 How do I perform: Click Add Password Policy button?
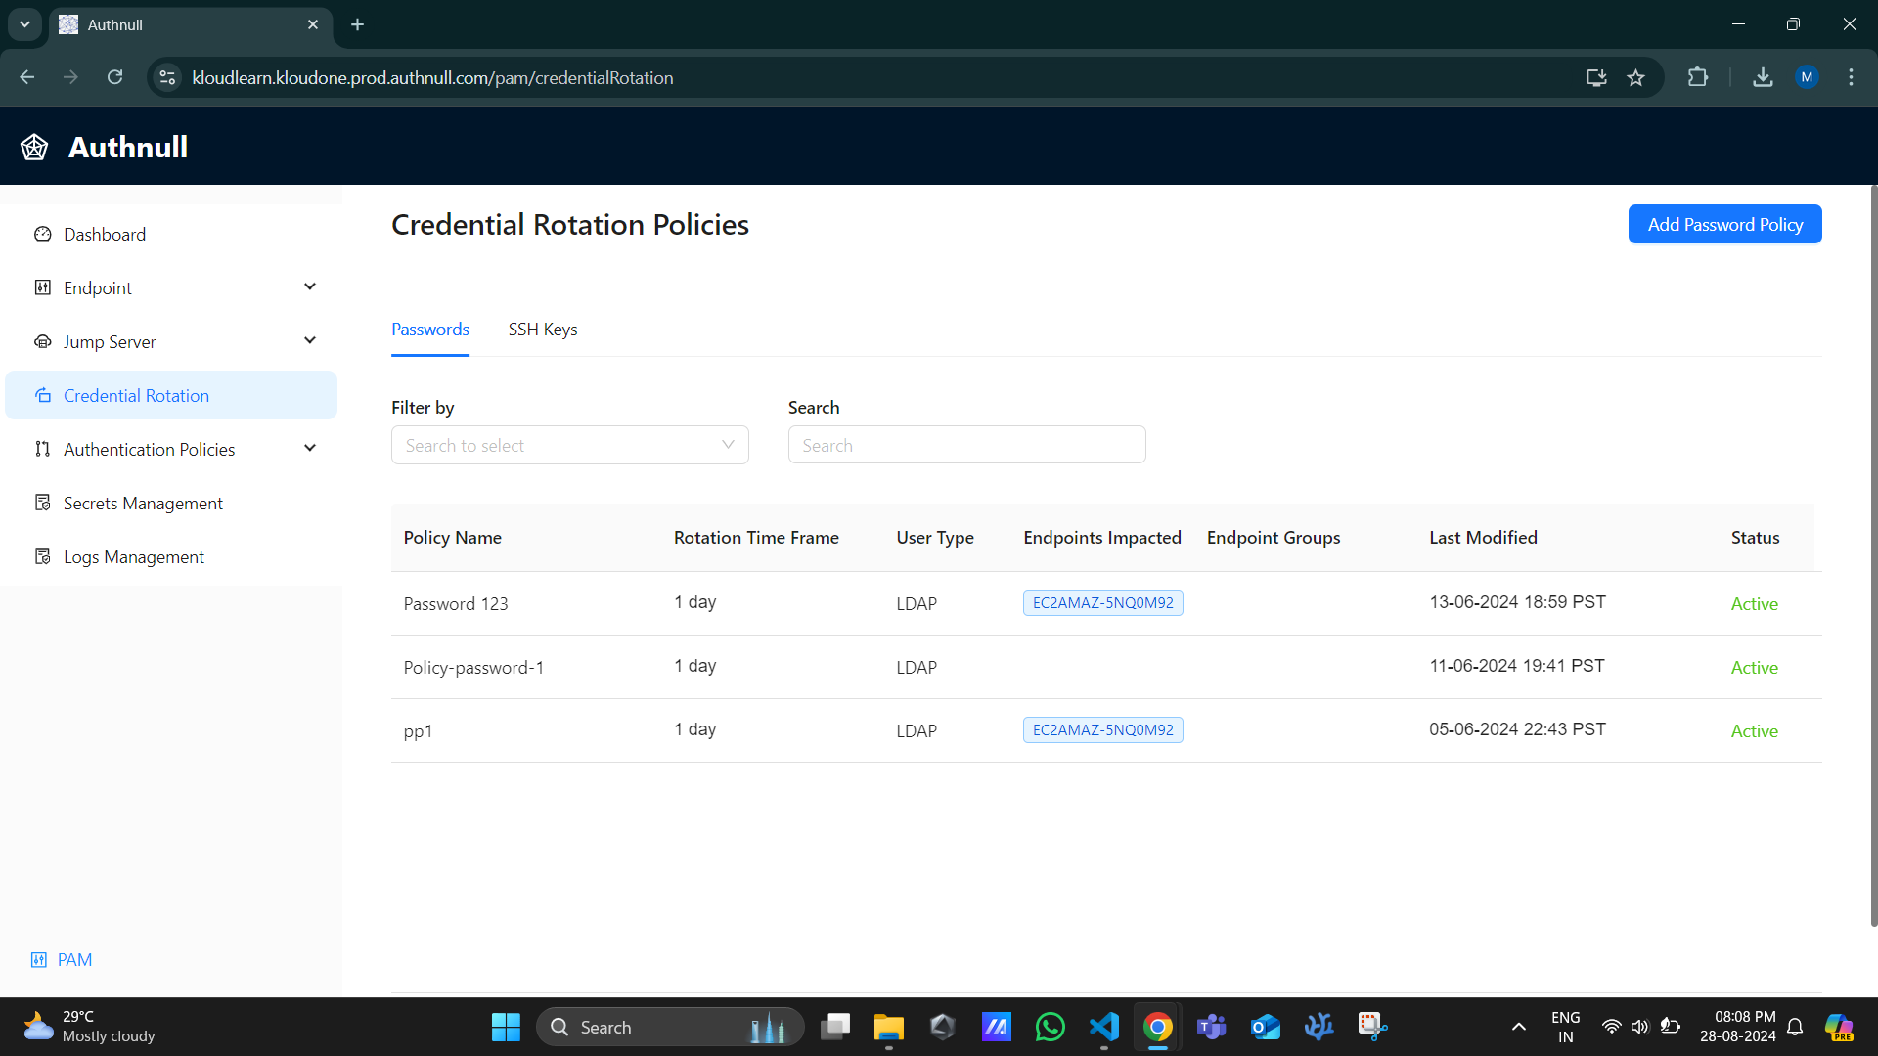tap(1724, 224)
